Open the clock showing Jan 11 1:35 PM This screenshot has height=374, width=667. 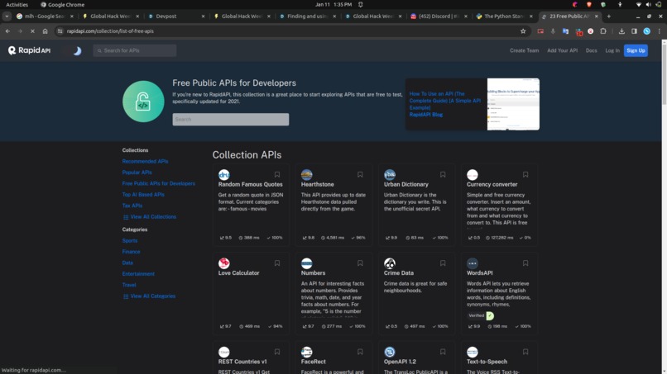coord(333,5)
